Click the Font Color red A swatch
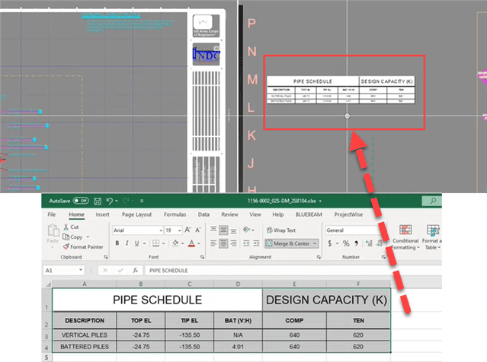 (x=192, y=243)
